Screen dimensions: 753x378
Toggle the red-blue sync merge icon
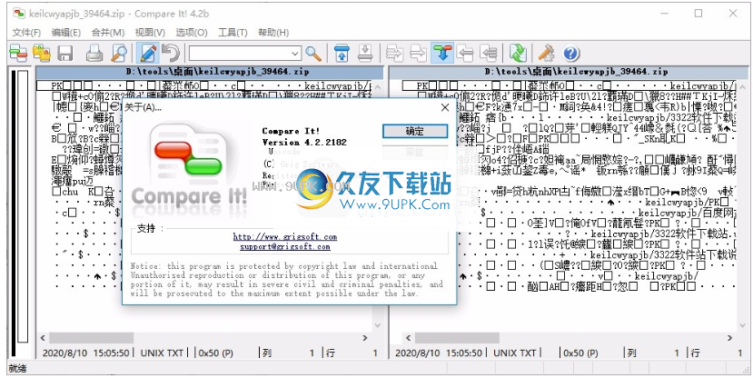(441, 54)
